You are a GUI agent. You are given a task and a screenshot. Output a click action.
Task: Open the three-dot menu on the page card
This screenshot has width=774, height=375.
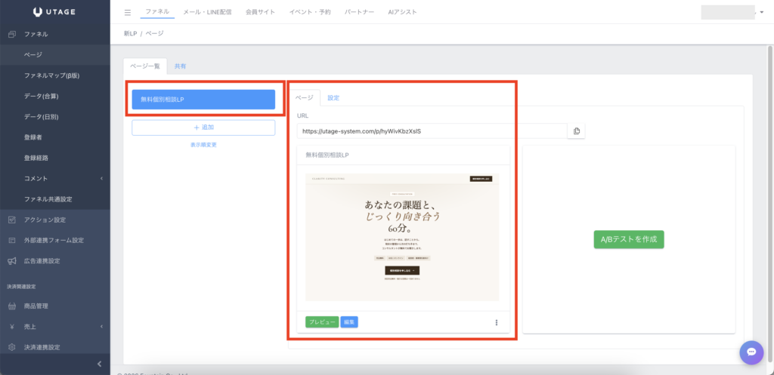pos(496,322)
